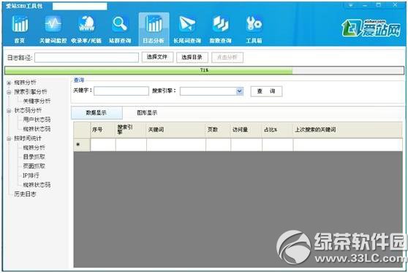The height and width of the screenshot is (273, 408).
Task: Select the 按时间统计 tree label
Action: (28, 139)
